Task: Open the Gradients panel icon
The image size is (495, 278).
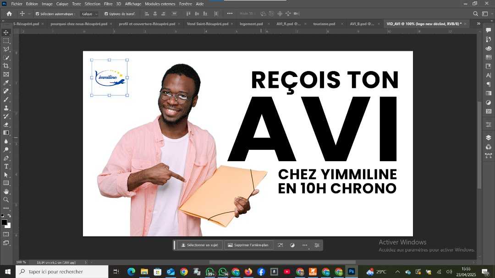Action: pyautogui.click(x=489, y=93)
